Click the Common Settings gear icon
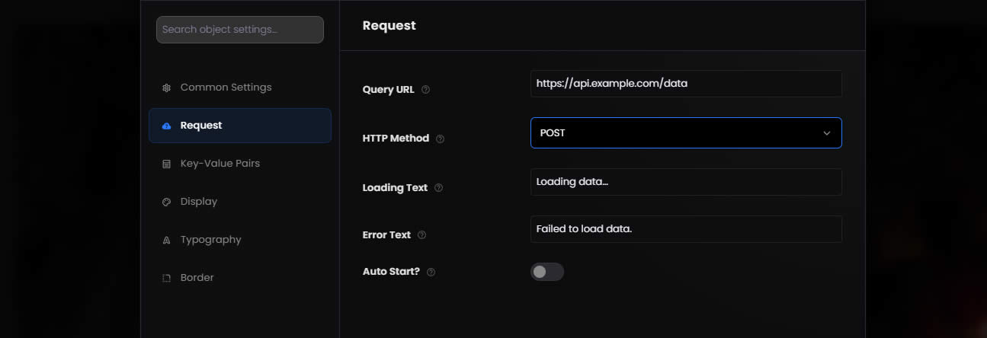Viewport: 987px width, 338px height. coord(166,88)
